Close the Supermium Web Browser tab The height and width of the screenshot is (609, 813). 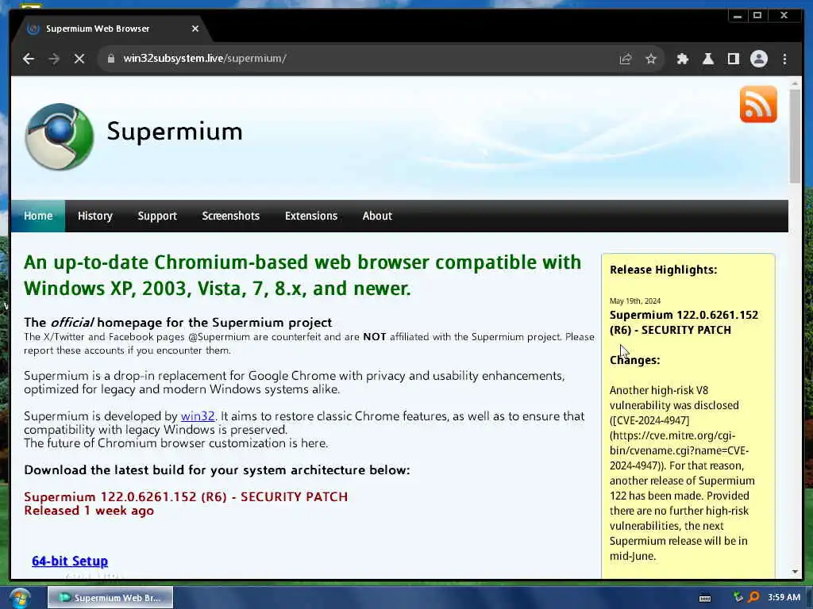click(x=195, y=29)
